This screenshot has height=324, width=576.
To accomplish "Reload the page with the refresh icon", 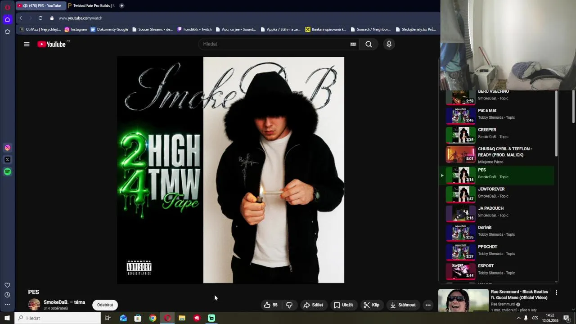I will tap(40, 18).
